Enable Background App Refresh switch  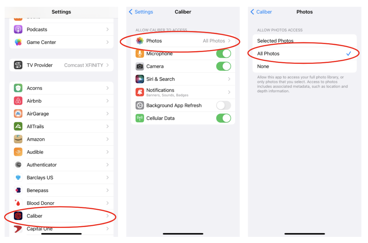click(224, 105)
